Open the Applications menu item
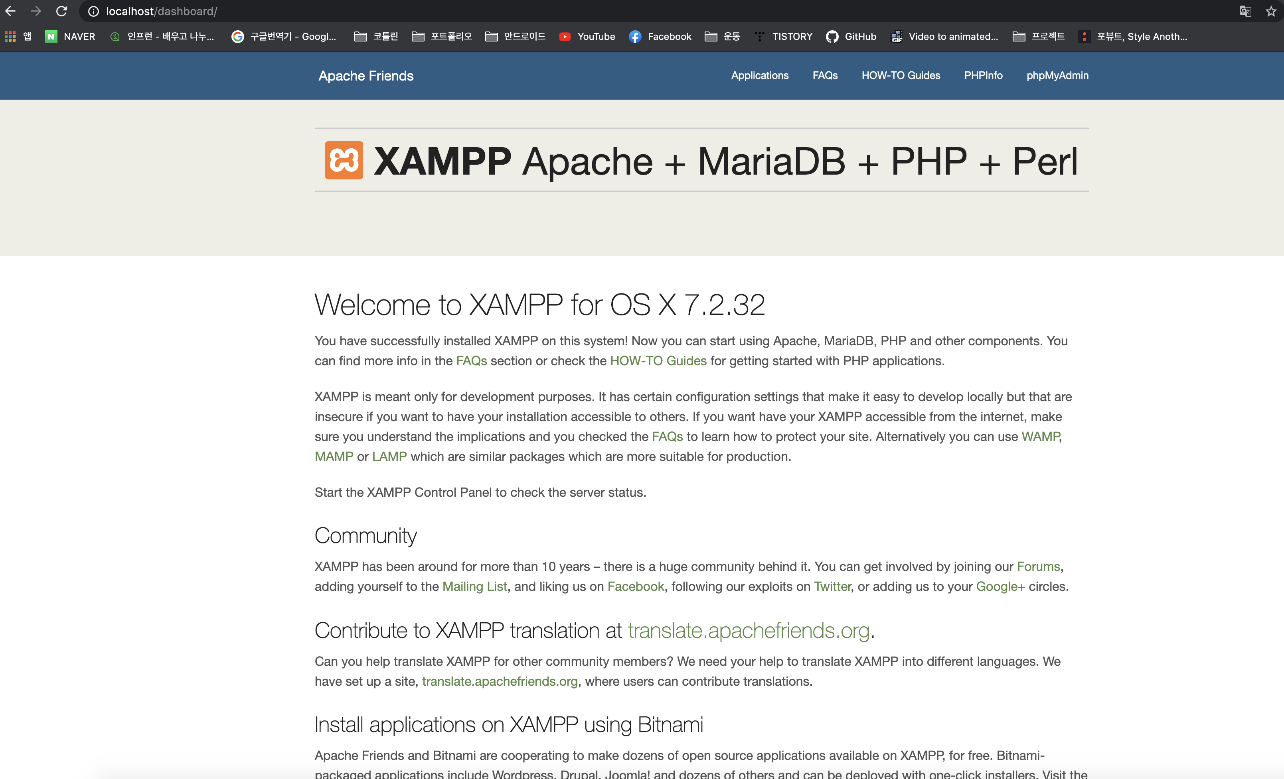The image size is (1284, 779). click(x=760, y=75)
